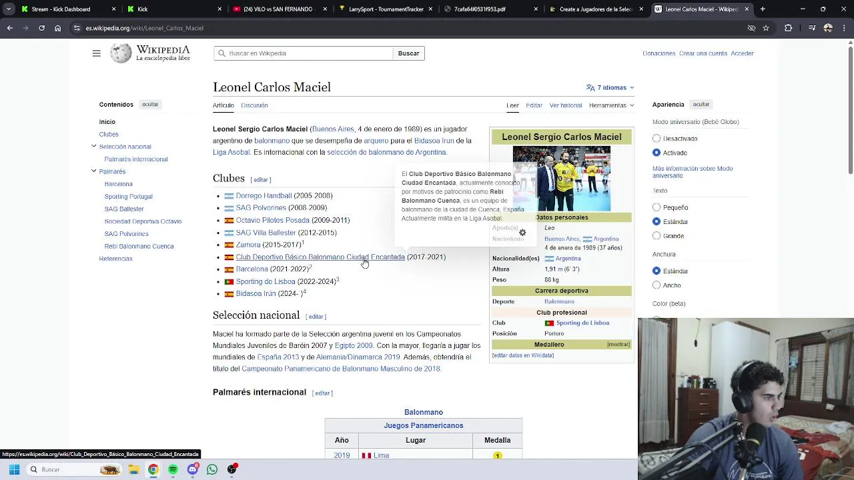Image resolution: width=854 pixels, height=480 pixels.
Task: Open the Chrome profile avatar
Action: (828, 28)
